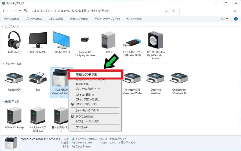Choose 印刷ジョブの表示(E) in the context menu
241x151 pixels.
click(x=87, y=75)
